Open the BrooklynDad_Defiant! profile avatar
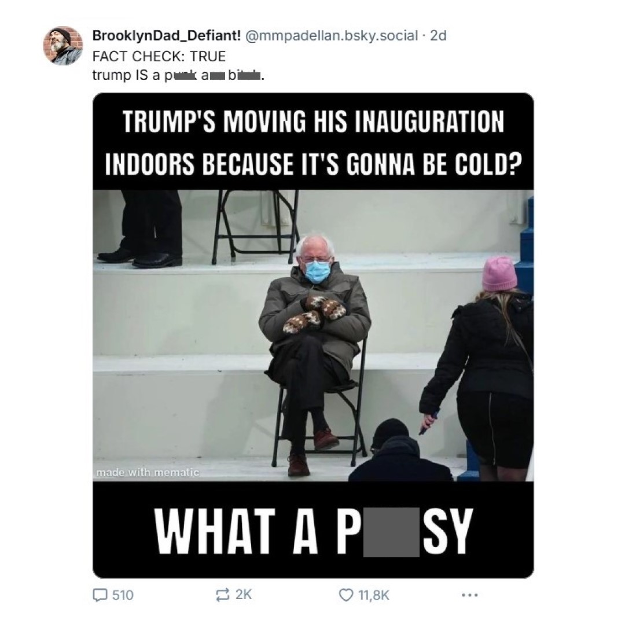Image resolution: width=625 pixels, height=625 pixels. tap(63, 46)
